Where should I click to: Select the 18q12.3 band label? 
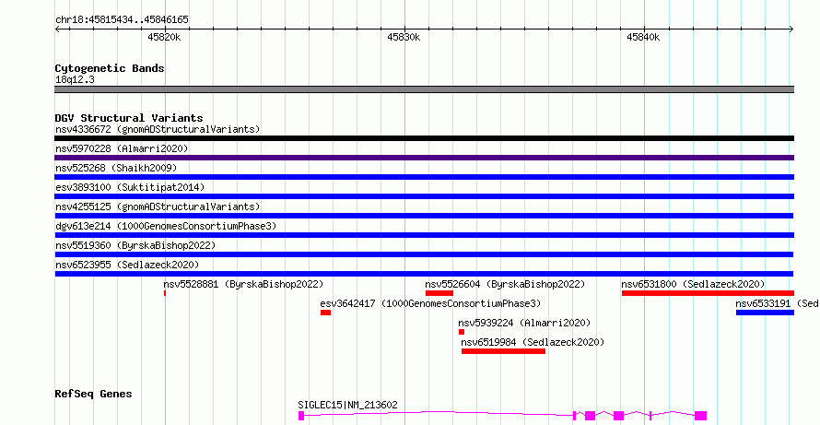pos(75,80)
